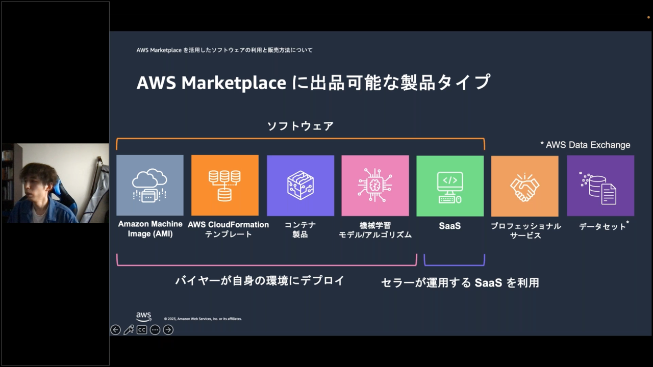This screenshot has width=653, height=367.
Task: Click the "プロフェッショナルサービス" label
Action: [525, 230]
